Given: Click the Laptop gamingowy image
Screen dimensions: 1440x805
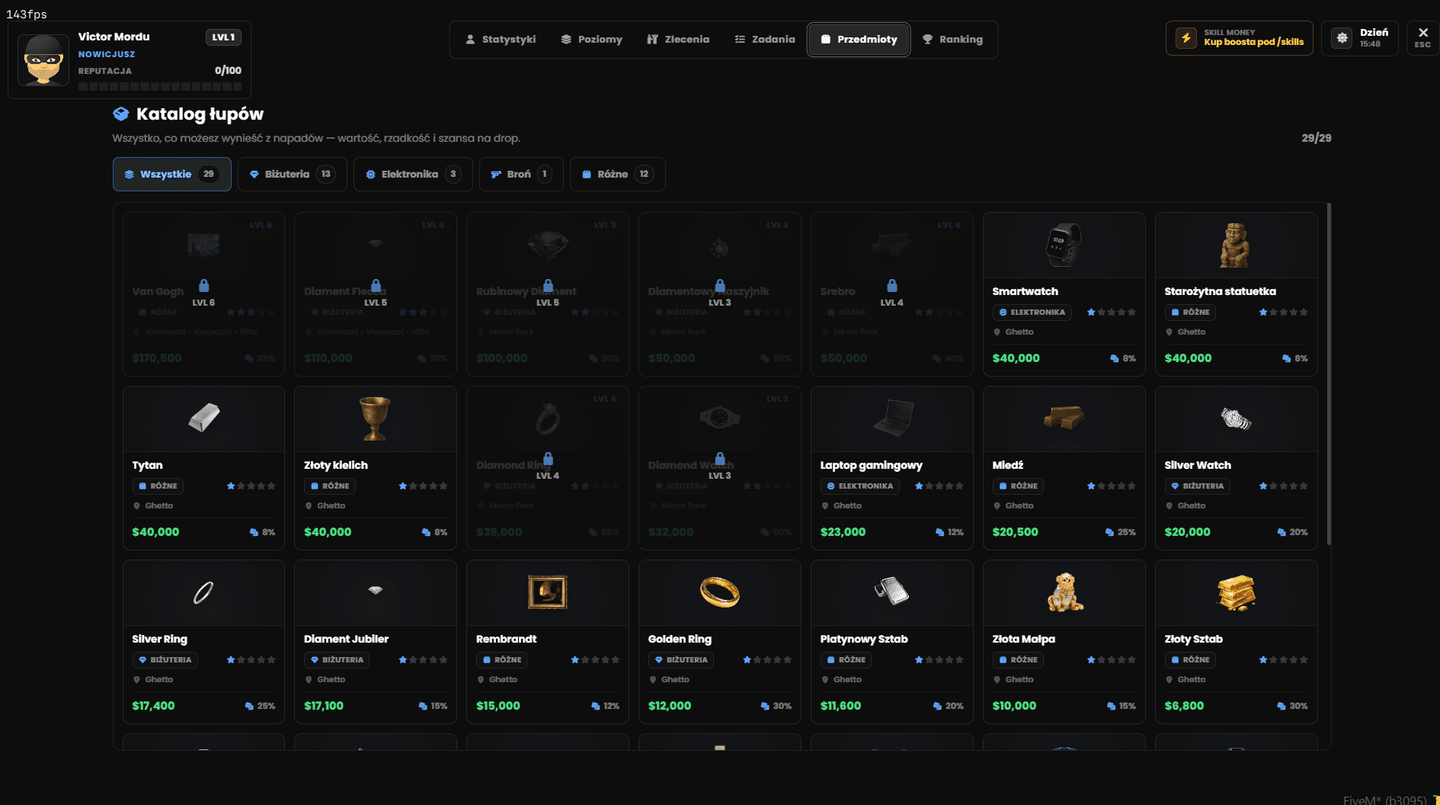Looking at the screenshot, I should (893, 419).
